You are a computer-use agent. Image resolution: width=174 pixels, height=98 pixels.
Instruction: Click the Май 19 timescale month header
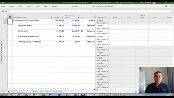point(142,15)
